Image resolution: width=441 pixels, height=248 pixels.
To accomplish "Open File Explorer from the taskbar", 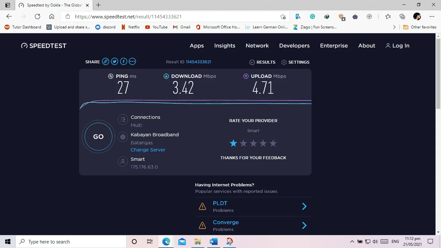I will [198, 242].
